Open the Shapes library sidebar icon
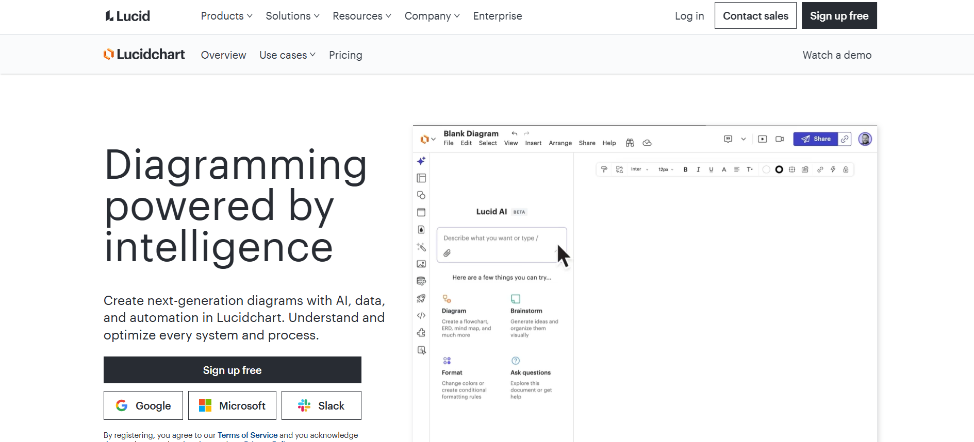Viewport: 974px width, 442px height. [421, 195]
